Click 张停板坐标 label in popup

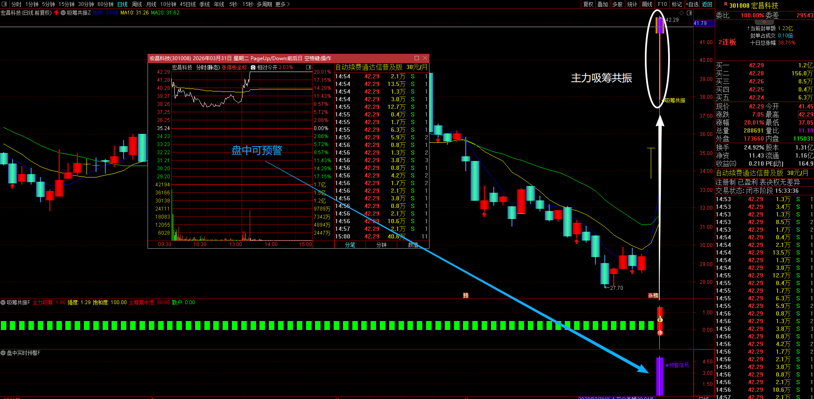[234, 67]
